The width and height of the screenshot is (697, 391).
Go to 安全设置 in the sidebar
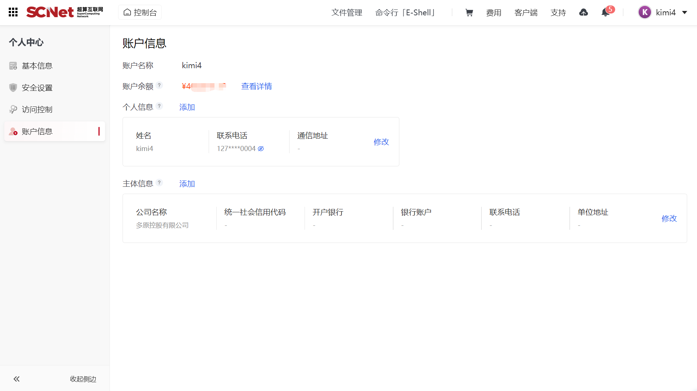(x=37, y=88)
